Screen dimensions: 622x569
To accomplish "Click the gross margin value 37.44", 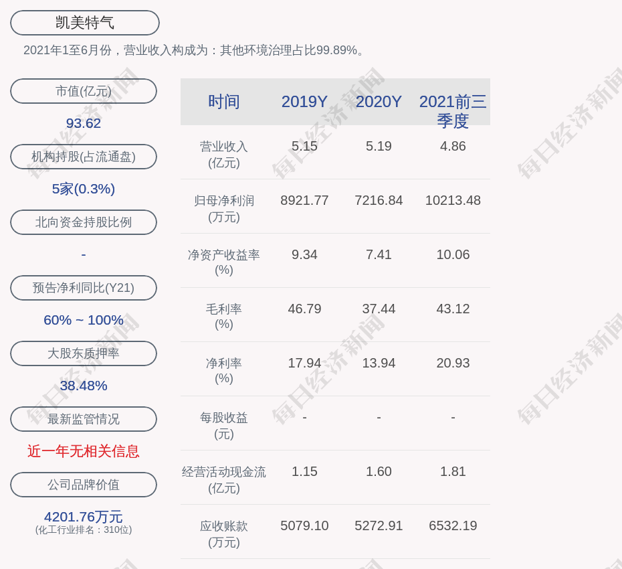I will pyautogui.click(x=379, y=309).
